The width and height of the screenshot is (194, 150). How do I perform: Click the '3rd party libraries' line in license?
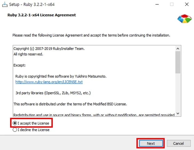click(53, 93)
